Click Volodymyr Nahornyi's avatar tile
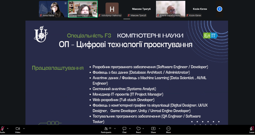This screenshot has width=255, height=135. 112,9
